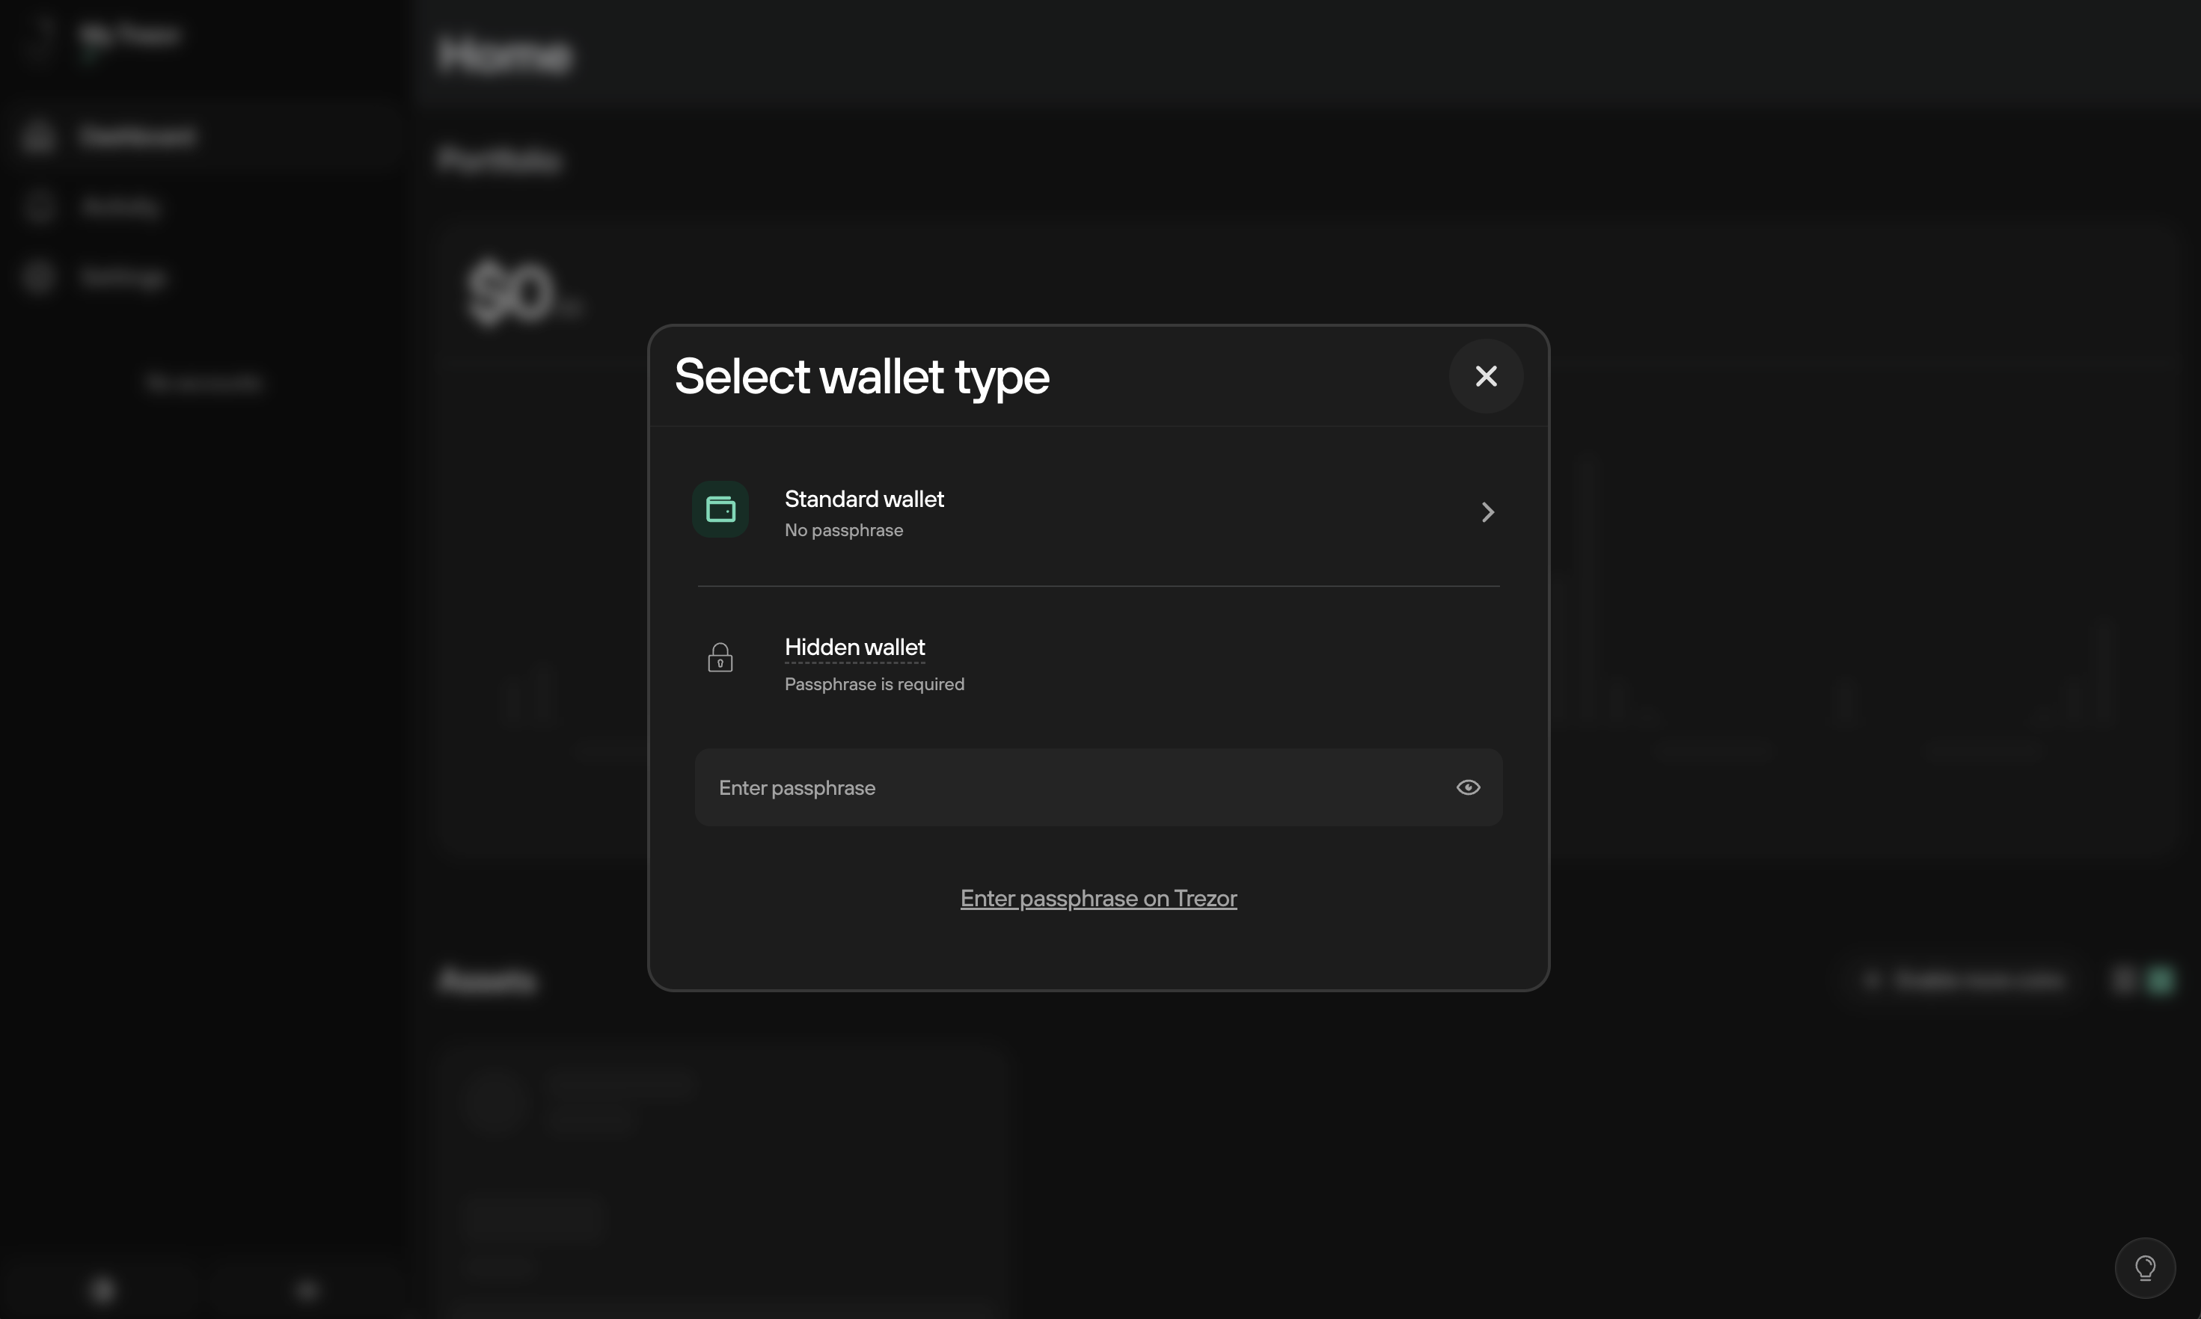Viewport: 2201px width, 1319px height.
Task: Open the tips lightbulb in bottom-right corner
Action: [2146, 1267]
